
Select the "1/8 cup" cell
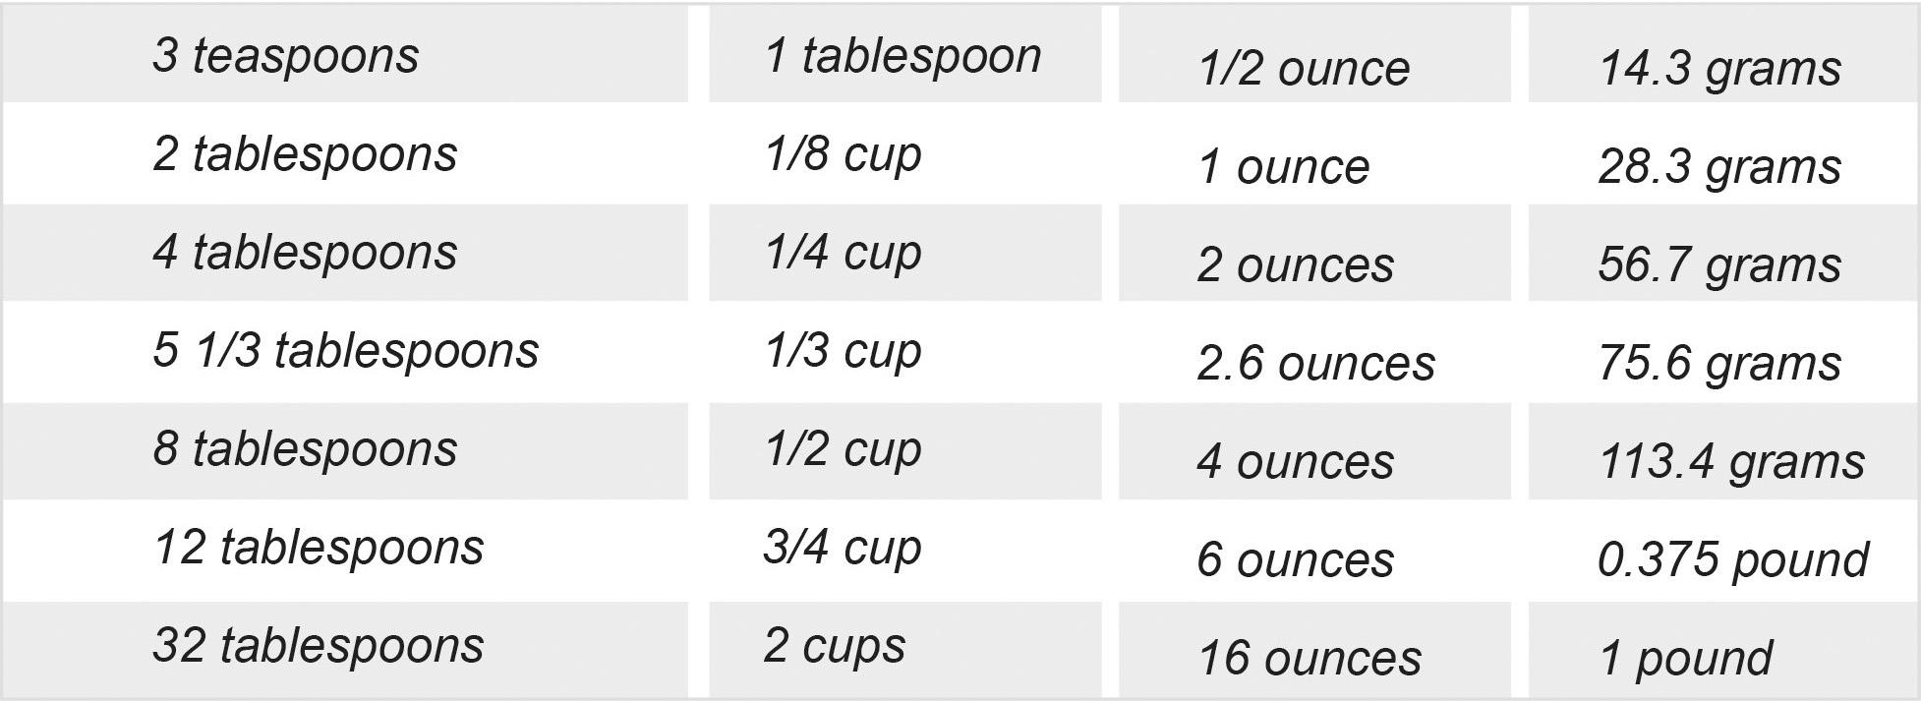[843, 154]
